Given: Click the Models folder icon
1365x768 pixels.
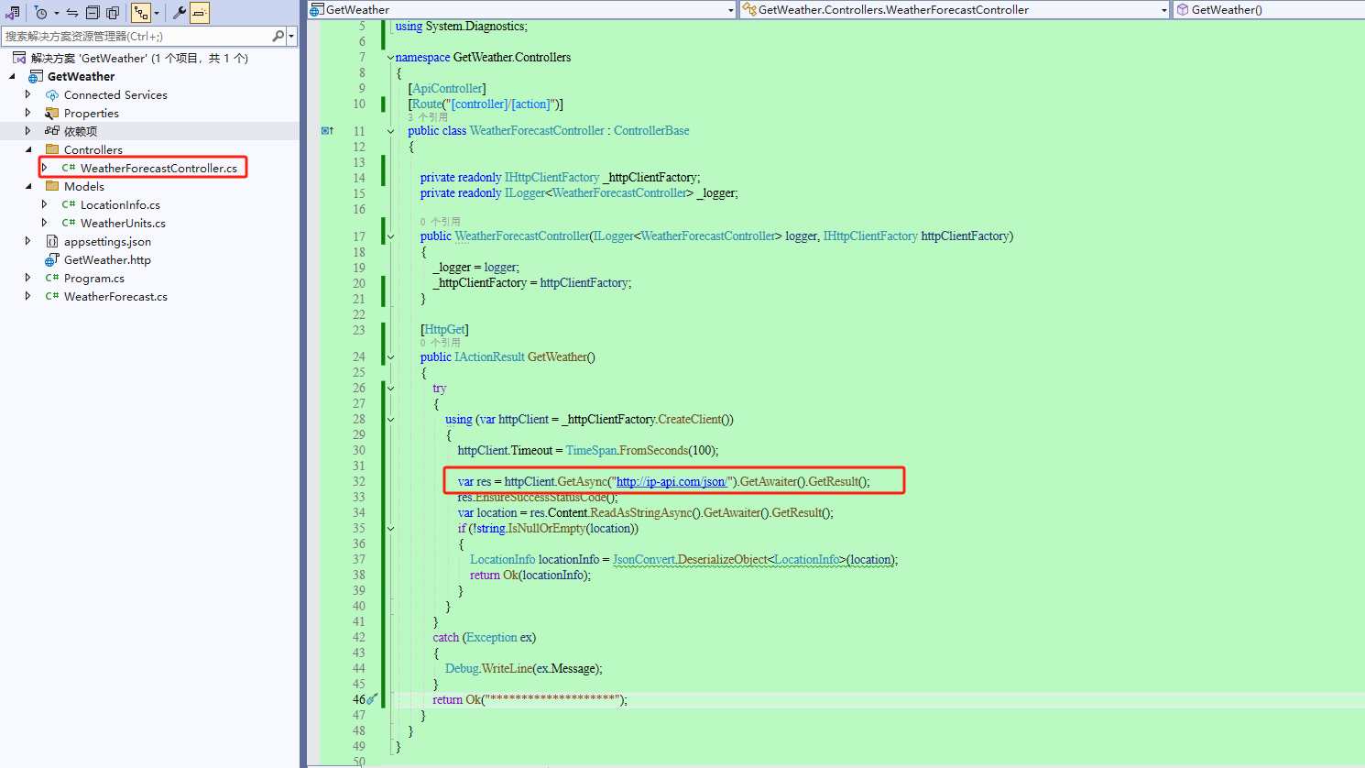Looking at the screenshot, I should tap(52, 186).
